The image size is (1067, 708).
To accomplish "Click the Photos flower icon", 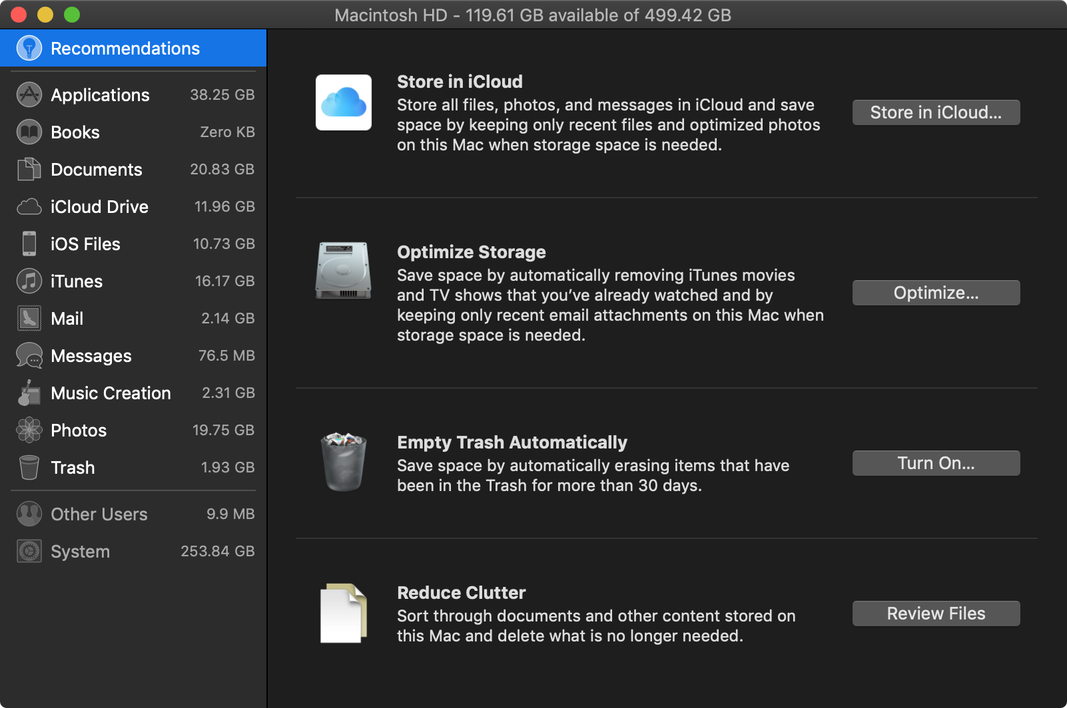I will pyautogui.click(x=29, y=430).
